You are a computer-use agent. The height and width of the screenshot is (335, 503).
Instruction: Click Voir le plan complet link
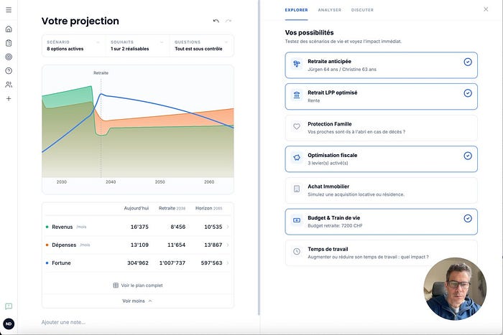coord(137,285)
